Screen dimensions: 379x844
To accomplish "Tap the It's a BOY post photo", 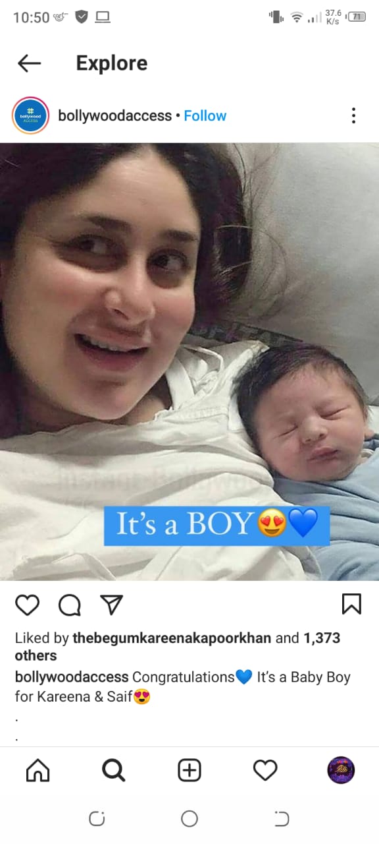I will point(189,361).
